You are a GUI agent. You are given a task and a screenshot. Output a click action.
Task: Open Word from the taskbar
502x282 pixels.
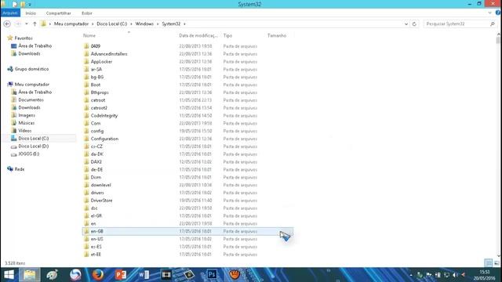(144, 275)
